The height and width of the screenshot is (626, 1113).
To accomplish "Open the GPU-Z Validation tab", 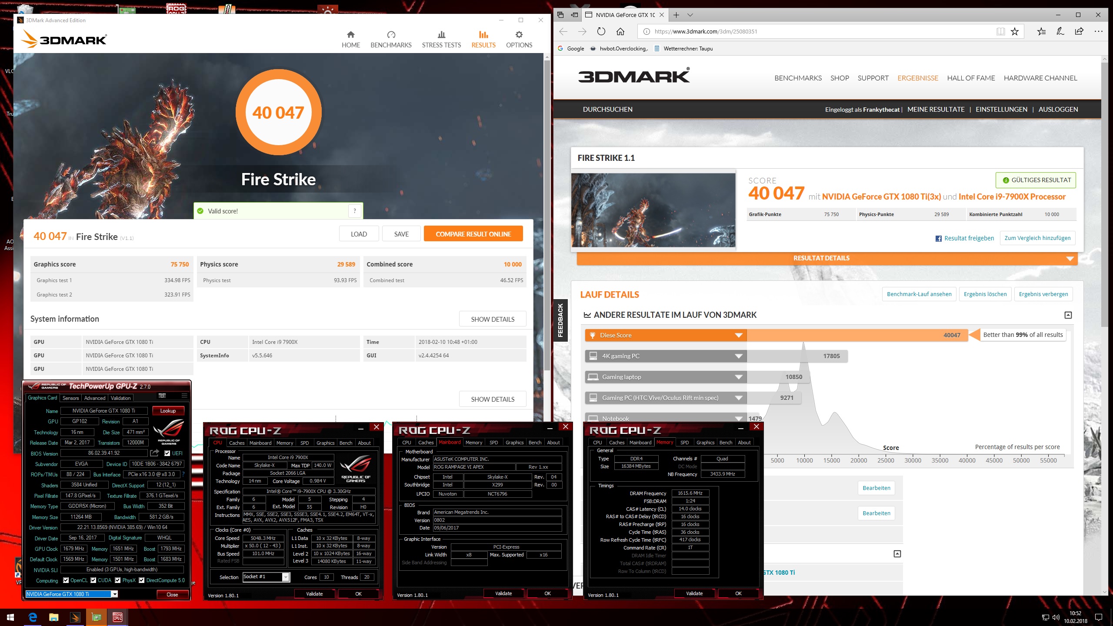I will click(x=120, y=398).
